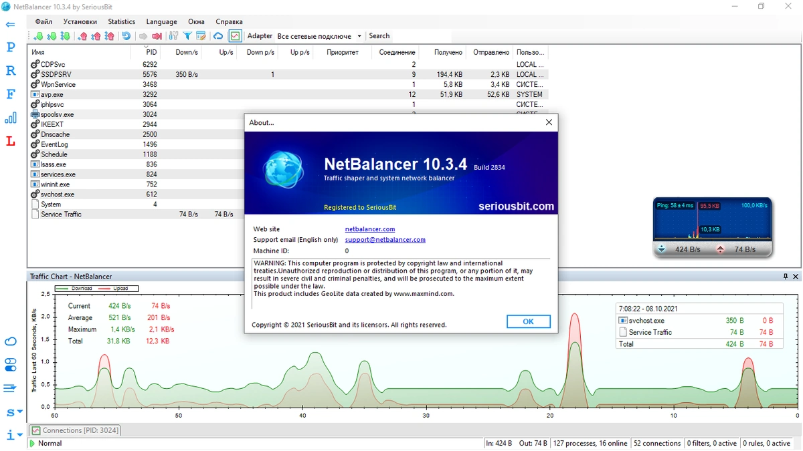This screenshot has height=451, width=803.
Task: Click the blue reset arrow toolbar icon
Action: 126,36
